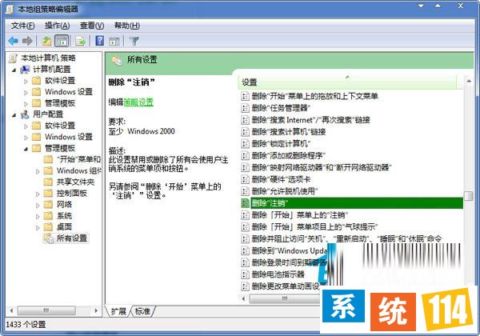480x336 pixels.
Task: Expand the 控制面板 tree folder
Action: coord(38,194)
